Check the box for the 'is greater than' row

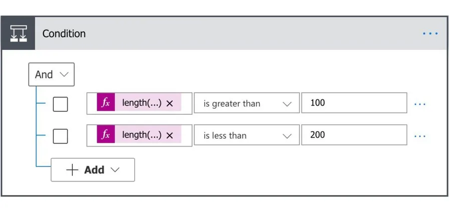tap(60, 104)
